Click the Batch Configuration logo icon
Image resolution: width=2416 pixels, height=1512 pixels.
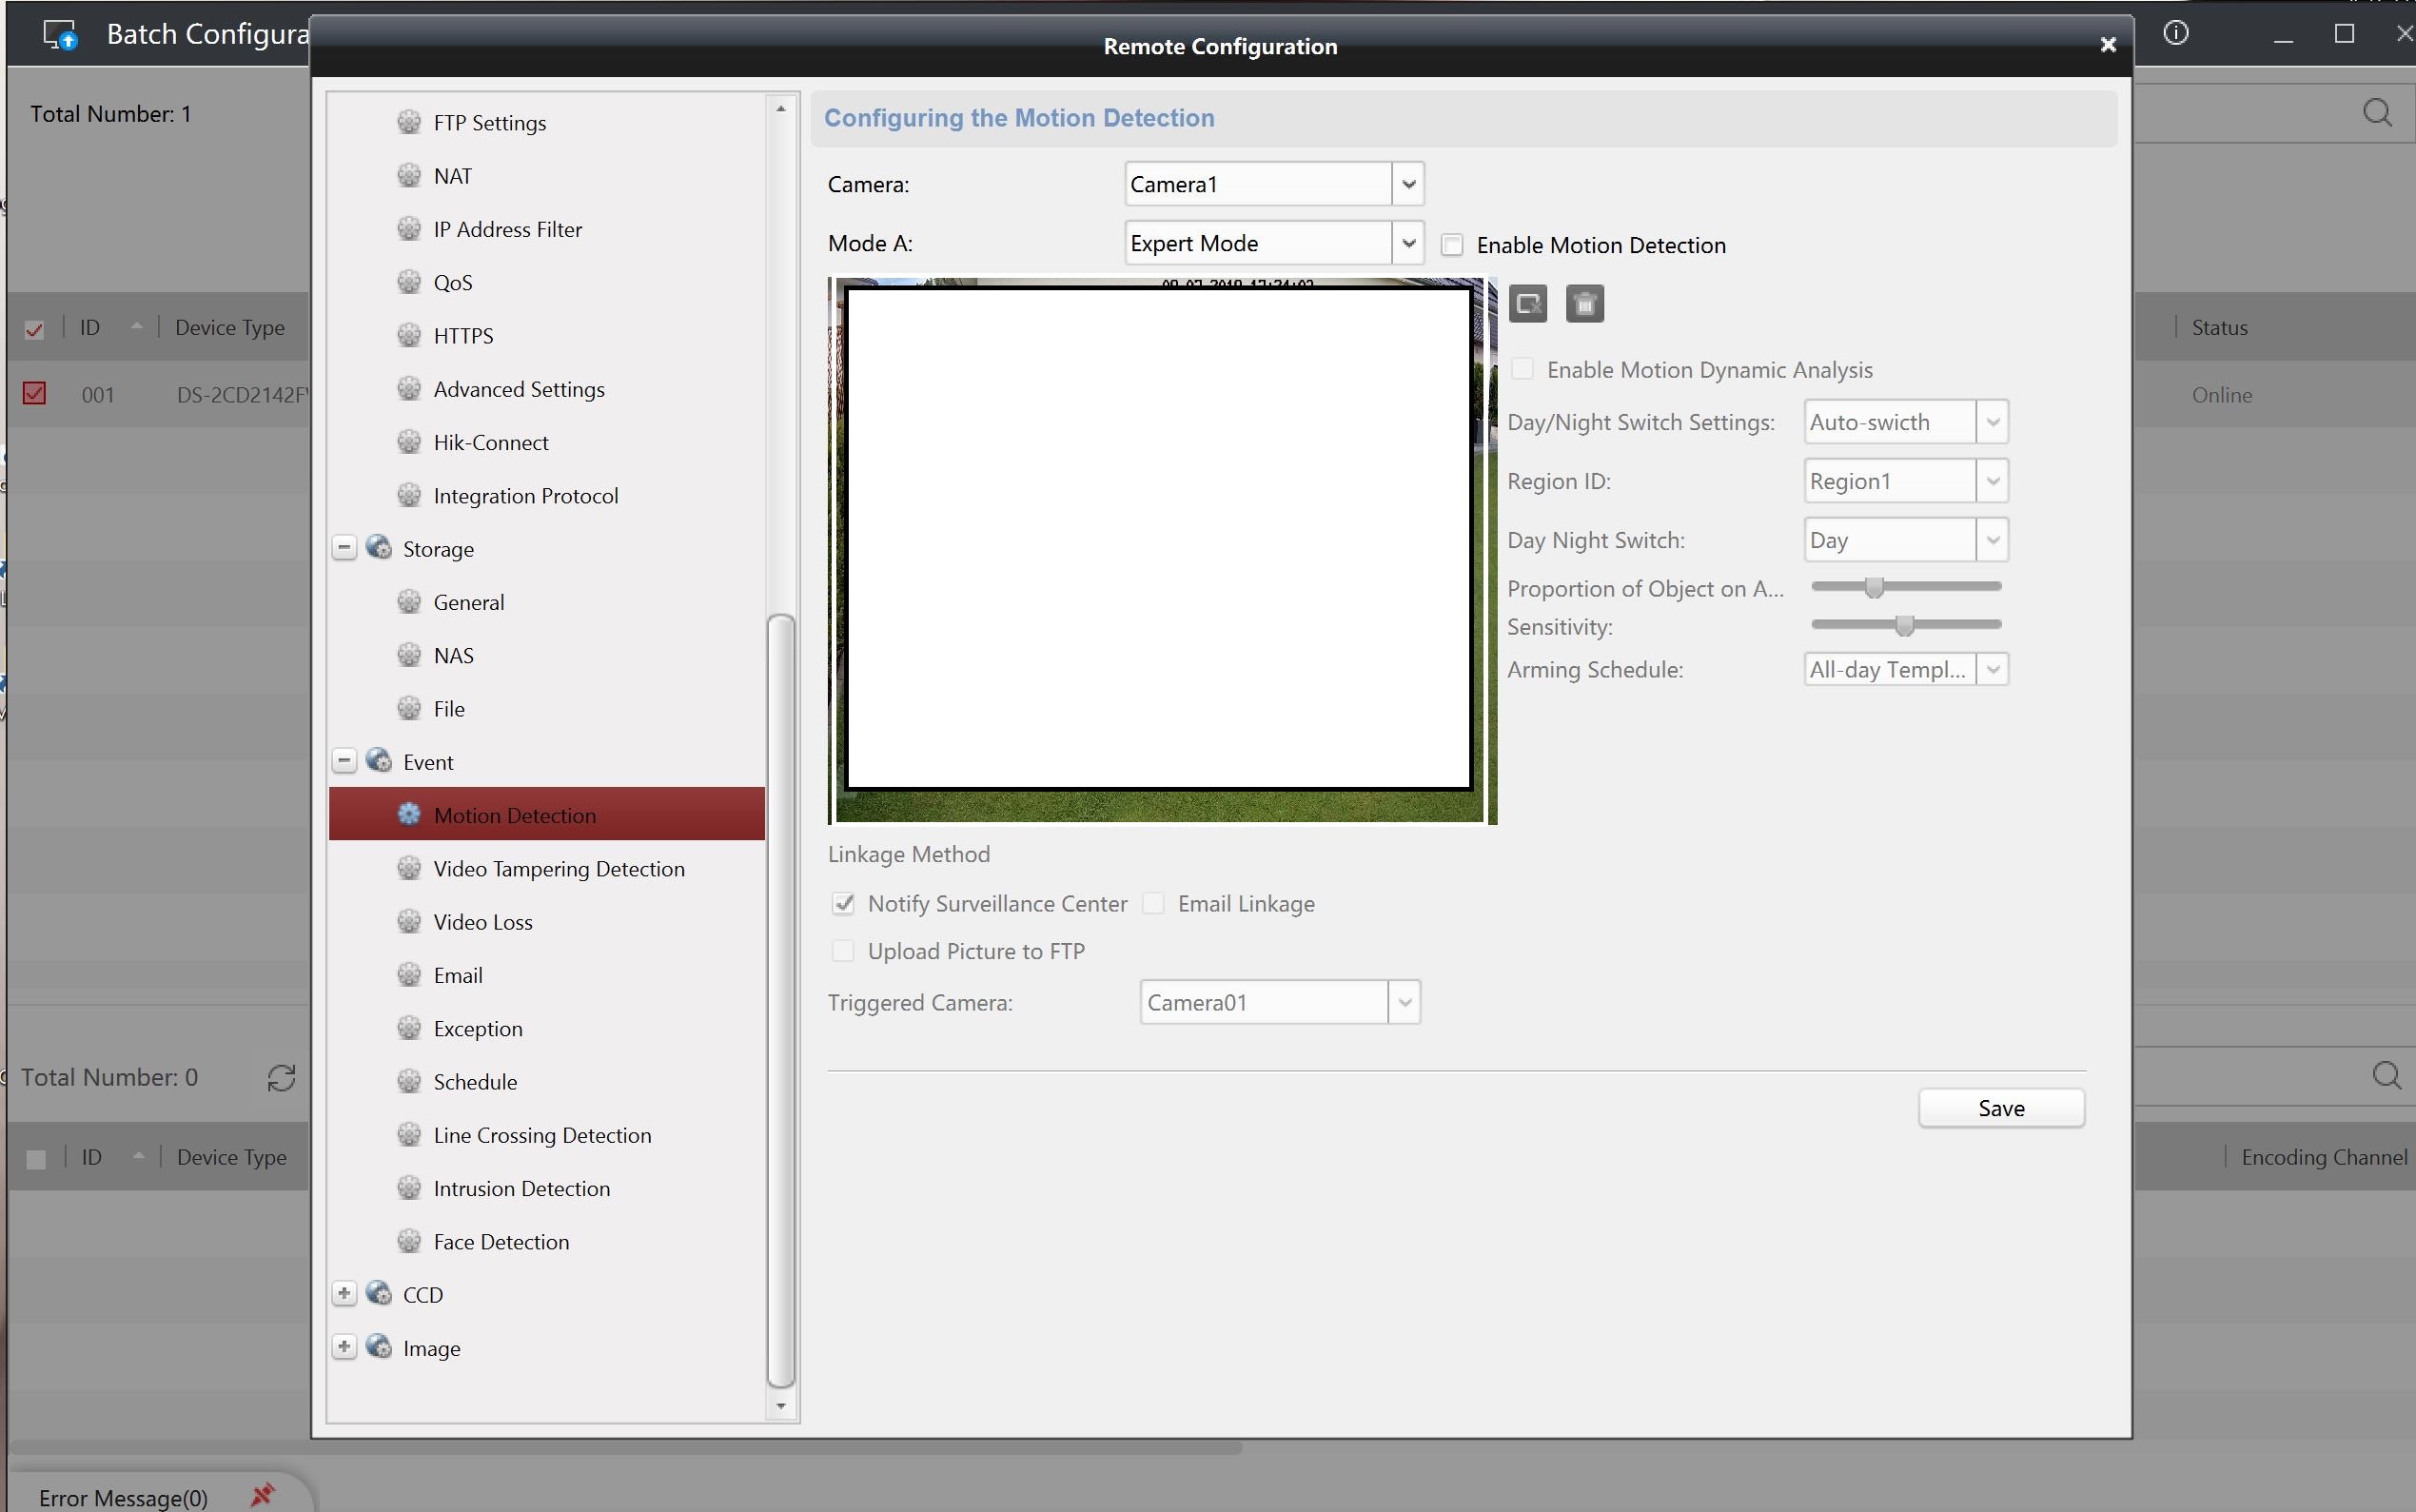(60, 35)
